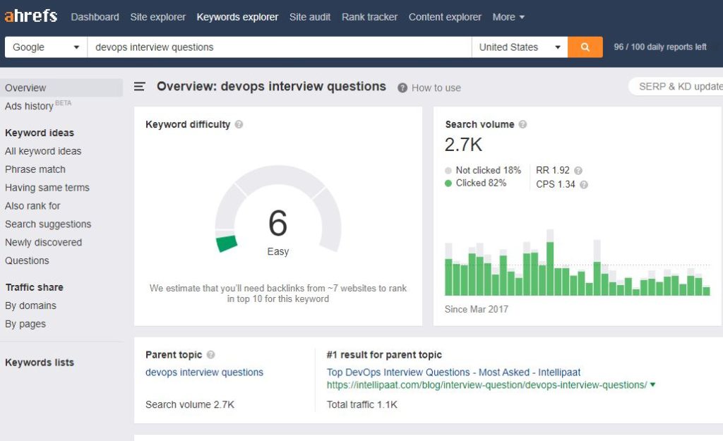Click the question mark icon before How to use
Viewport: 723px width, 441px height.
(402, 88)
